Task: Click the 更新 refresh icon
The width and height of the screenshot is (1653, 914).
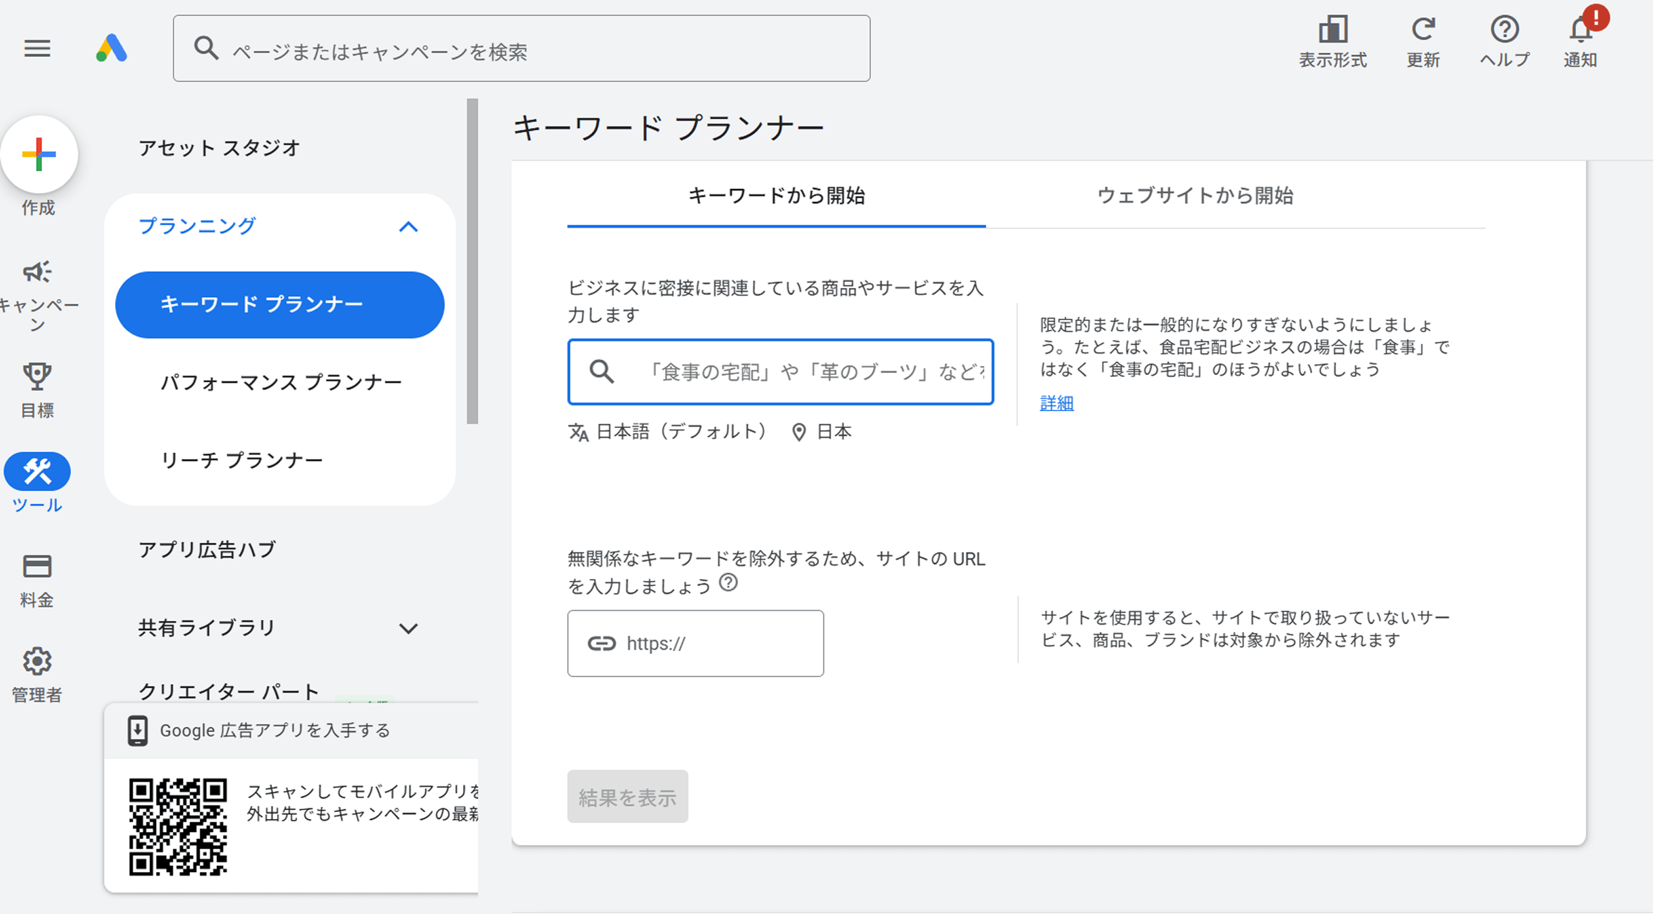Action: click(1423, 30)
